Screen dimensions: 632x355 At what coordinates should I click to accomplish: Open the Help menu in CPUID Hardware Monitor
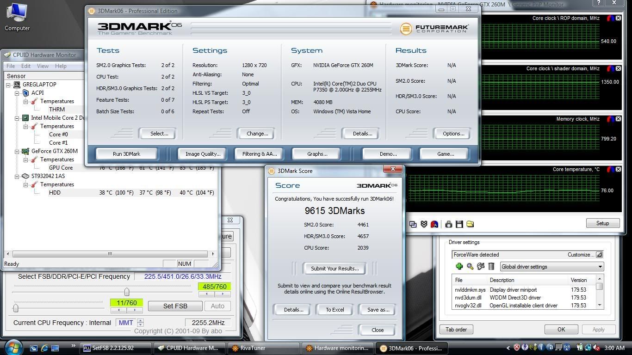coord(61,66)
